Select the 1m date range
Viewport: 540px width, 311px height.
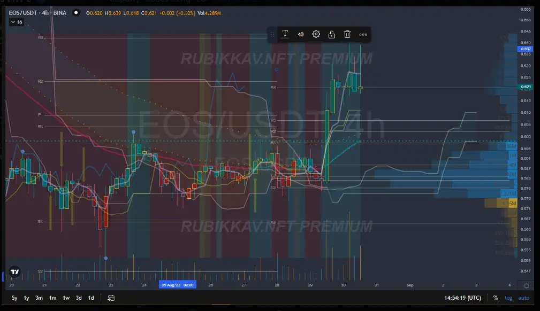[x=52, y=298]
